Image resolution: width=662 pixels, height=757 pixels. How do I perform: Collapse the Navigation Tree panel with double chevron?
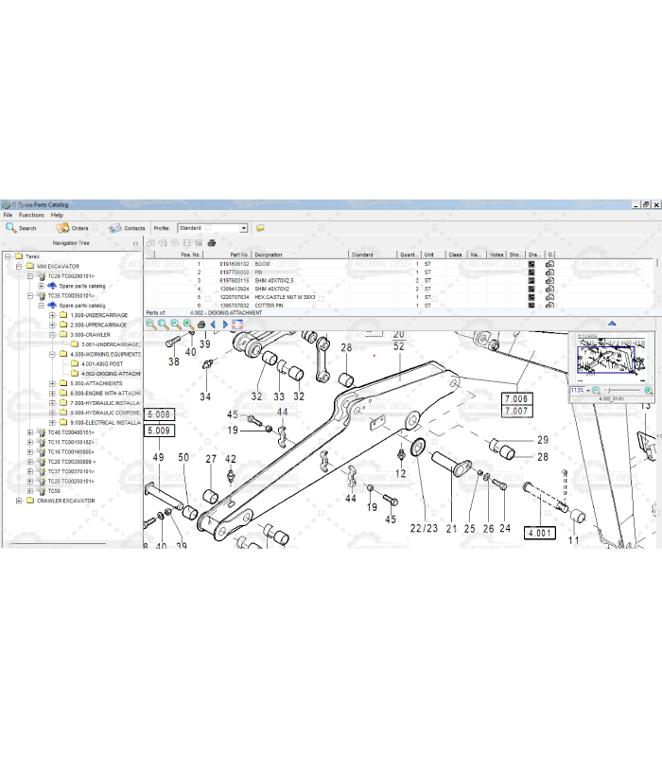click(x=134, y=243)
